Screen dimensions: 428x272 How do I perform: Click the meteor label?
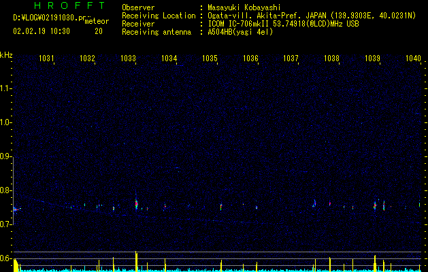(97, 21)
